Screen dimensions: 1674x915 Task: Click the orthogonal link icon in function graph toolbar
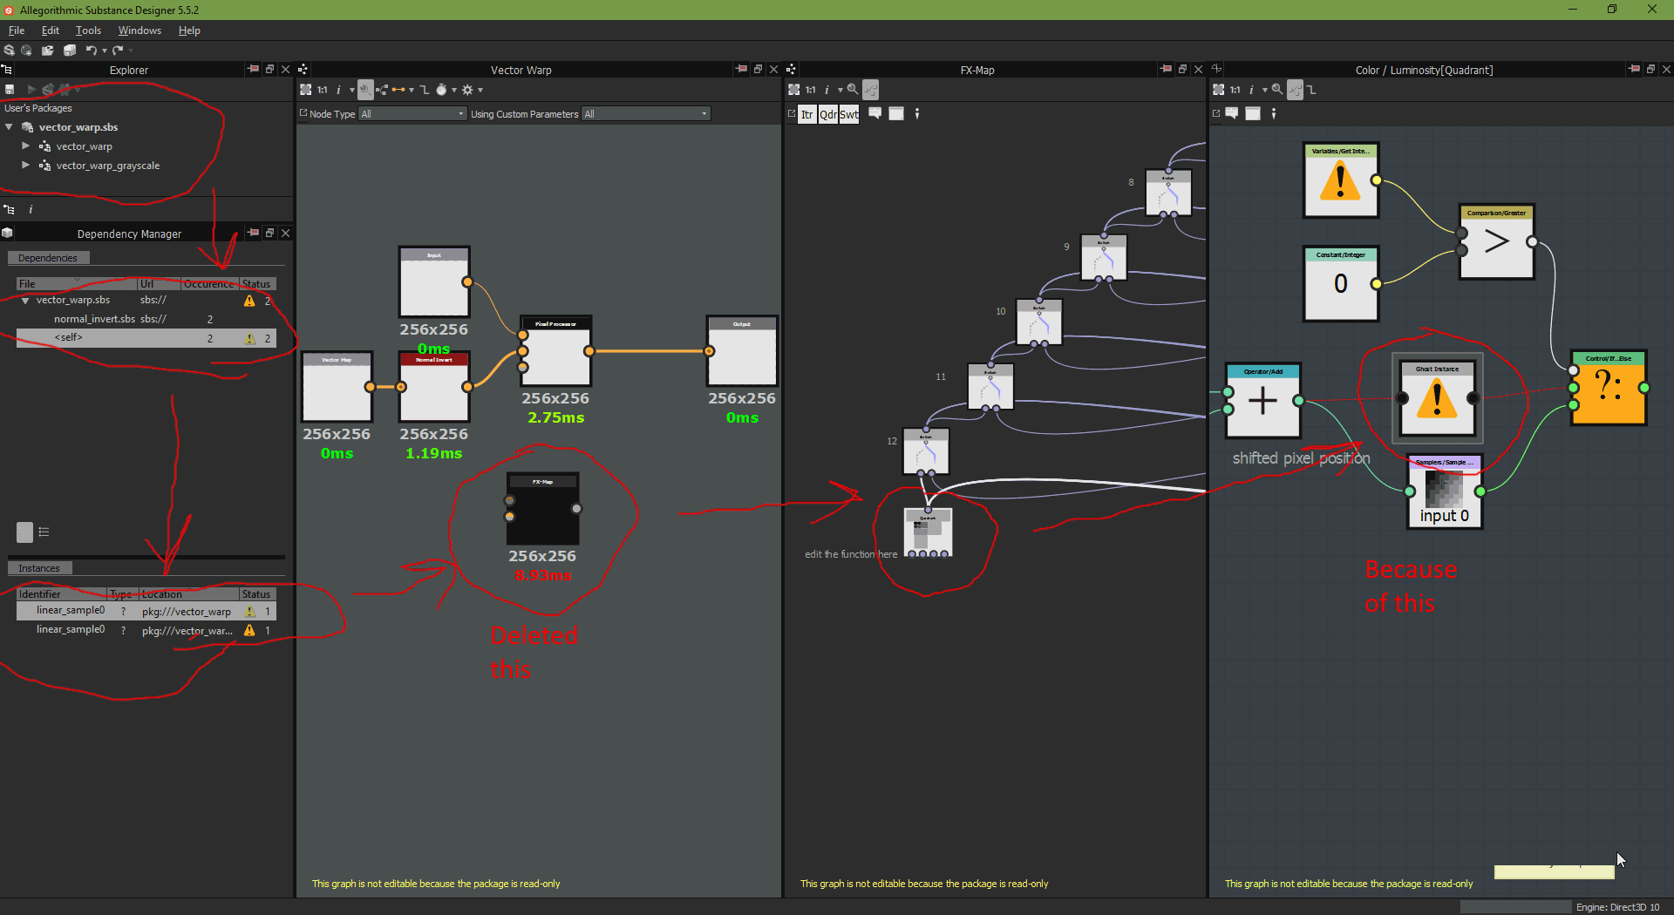pyautogui.click(x=1312, y=90)
